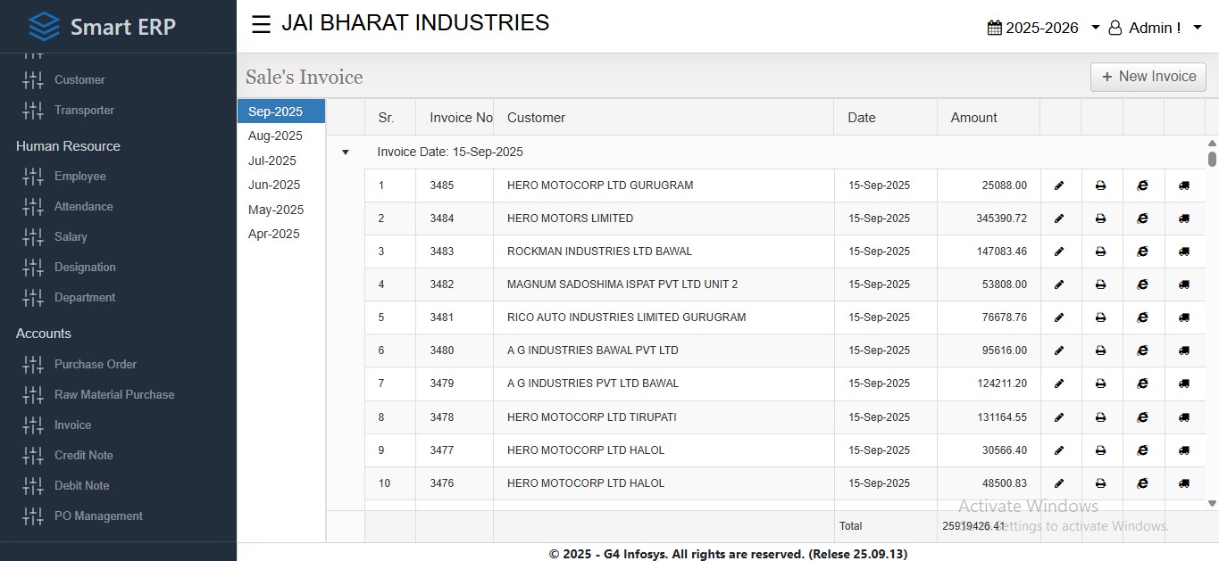Click truck icon for invoice 3482
Viewport: 1219px width, 561px height.
click(1184, 285)
